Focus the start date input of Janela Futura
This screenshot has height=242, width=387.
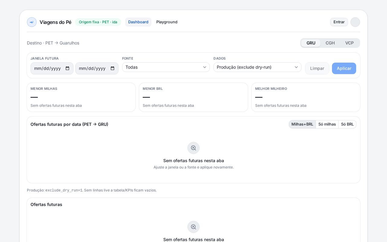(x=52, y=68)
